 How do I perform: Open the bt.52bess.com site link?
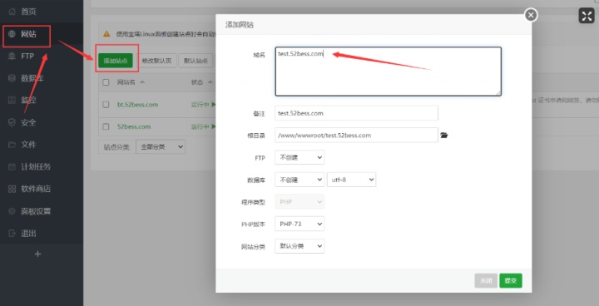[x=137, y=104]
